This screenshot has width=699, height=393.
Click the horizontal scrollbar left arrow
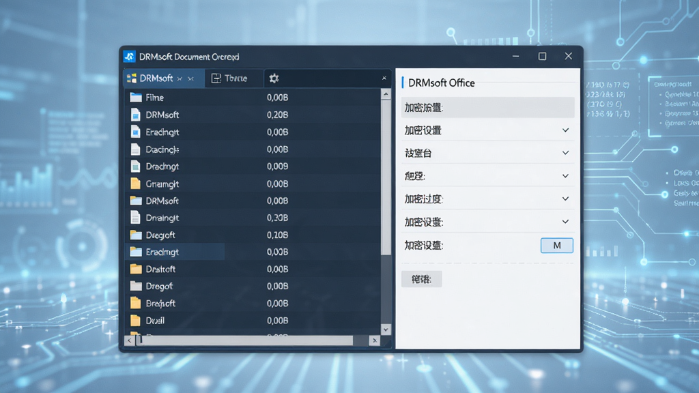129,340
